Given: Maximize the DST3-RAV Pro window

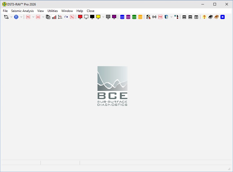Looking at the screenshot, I should tap(214, 4).
